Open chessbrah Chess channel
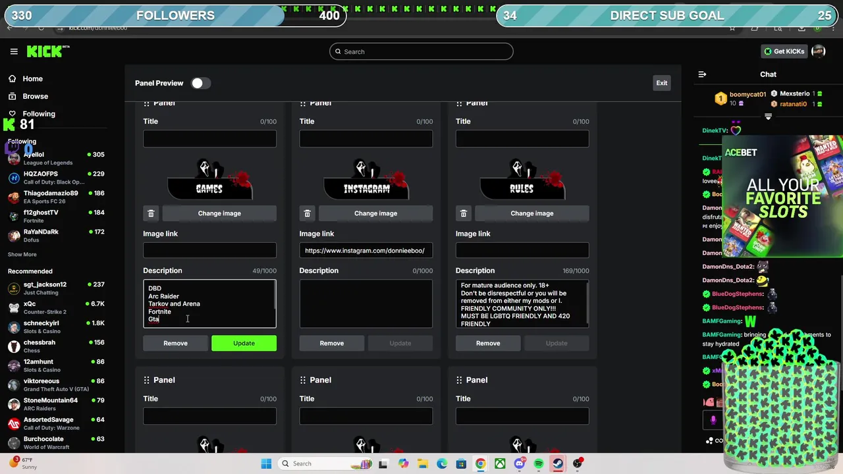Viewport: 843px width, 474px height. (56, 346)
